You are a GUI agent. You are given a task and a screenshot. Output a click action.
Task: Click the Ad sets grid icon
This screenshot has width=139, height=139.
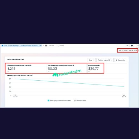pos(46,46)
